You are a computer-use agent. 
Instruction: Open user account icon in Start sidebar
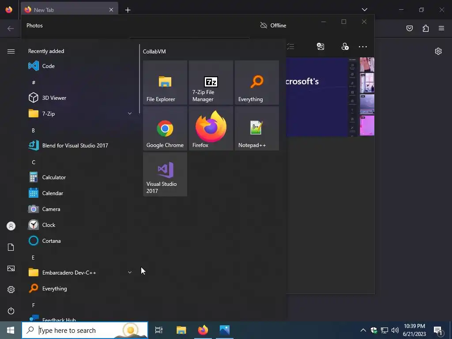tap(11, 226)
